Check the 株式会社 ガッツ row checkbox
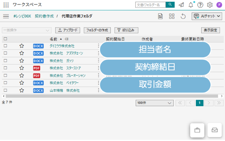Image resolution: width=225 pixels, height=141 pixels. [x=5, y=61]
